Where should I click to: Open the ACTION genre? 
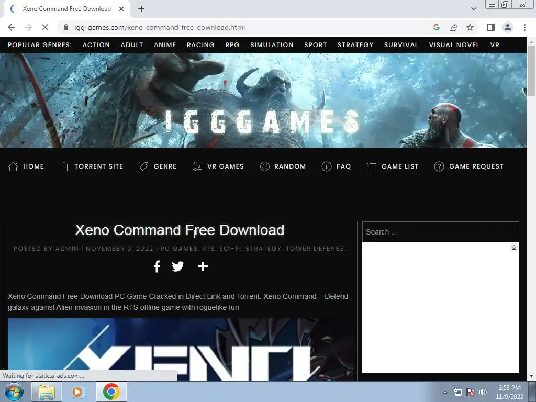pos(96,45)
